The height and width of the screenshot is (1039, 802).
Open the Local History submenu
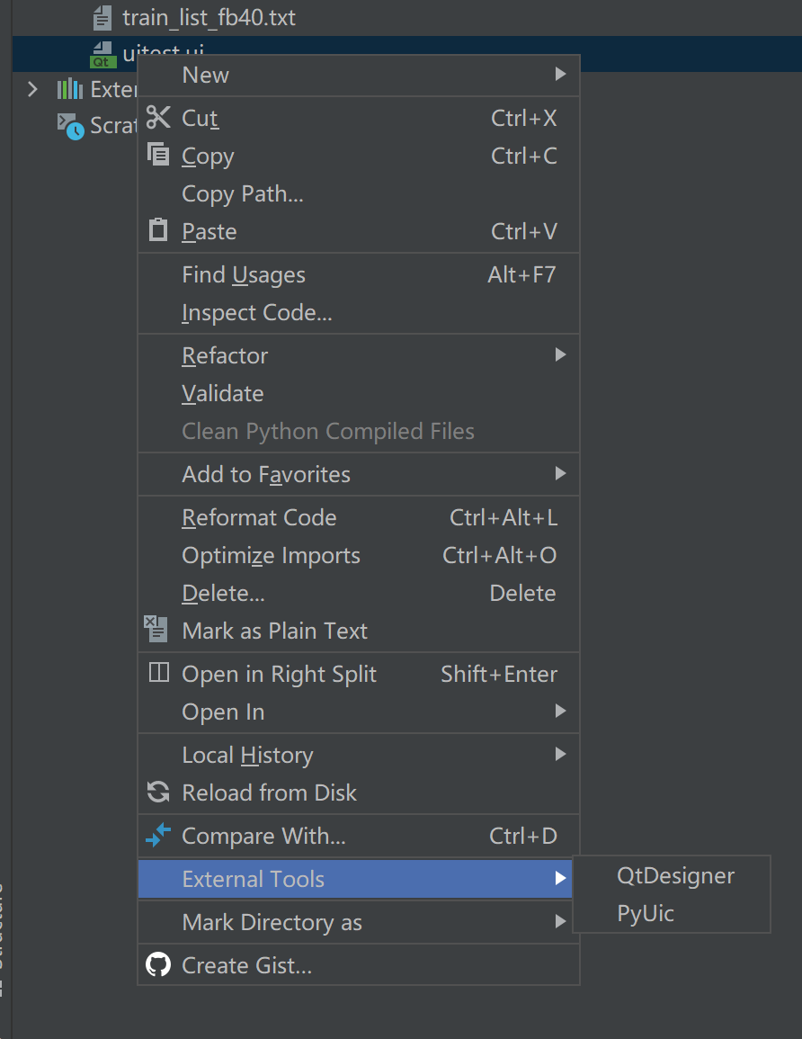(248, 755)
